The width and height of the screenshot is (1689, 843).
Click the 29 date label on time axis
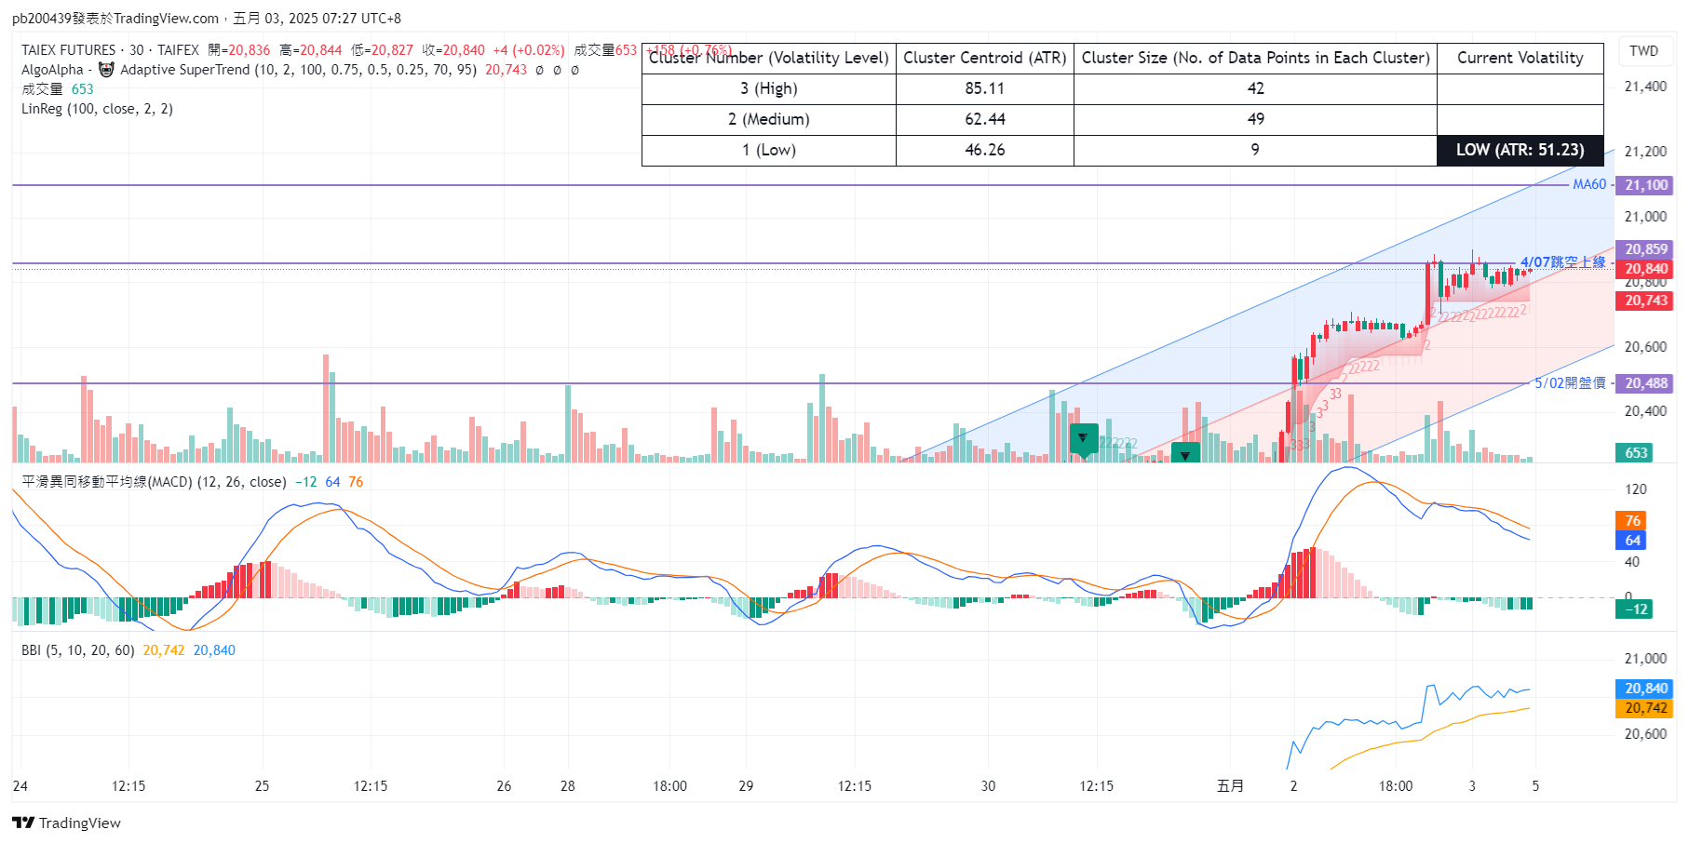pyautogui.click(x=746, y=786)
